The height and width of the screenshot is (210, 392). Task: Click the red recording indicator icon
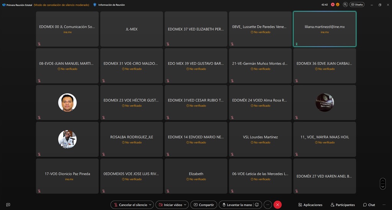tap(333, 5)
